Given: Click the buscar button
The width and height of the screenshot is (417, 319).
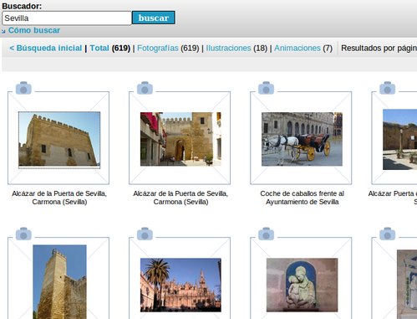Looking at the screenshot, I should click(154, 18).
